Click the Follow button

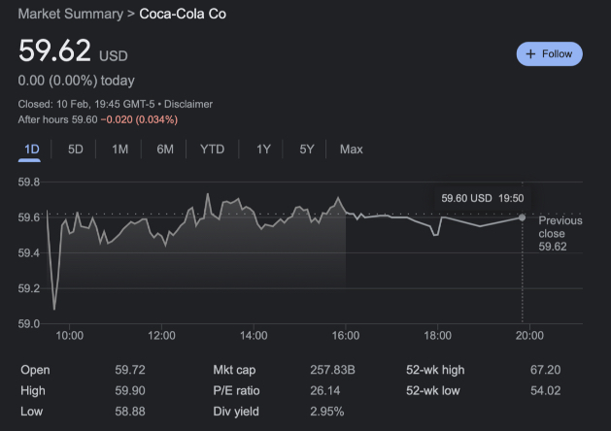[x=550, y=53]
